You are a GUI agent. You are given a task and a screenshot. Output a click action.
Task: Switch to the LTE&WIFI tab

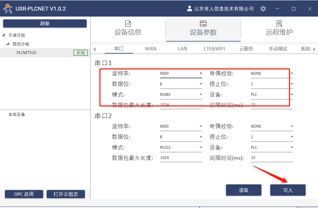tap(214, 49)
